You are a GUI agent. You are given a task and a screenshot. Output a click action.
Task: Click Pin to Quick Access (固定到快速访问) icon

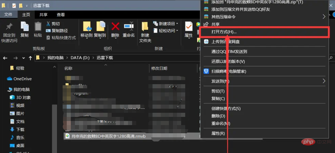[x=9, y=27]
